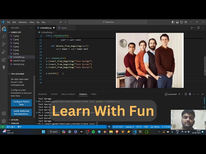Open meme2.png in the explorer
Image resolution: width=206 pixels, height=154 pixels.
[x=19, y=64]
